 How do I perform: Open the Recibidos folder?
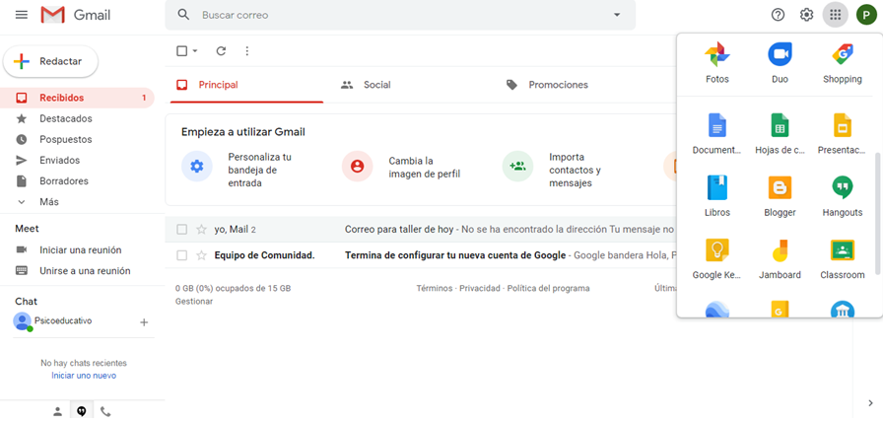[x=77, y=98]
